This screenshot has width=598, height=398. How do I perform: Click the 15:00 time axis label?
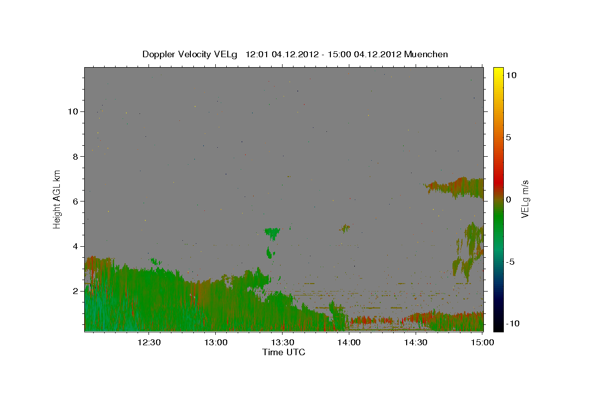click(482, 342)
